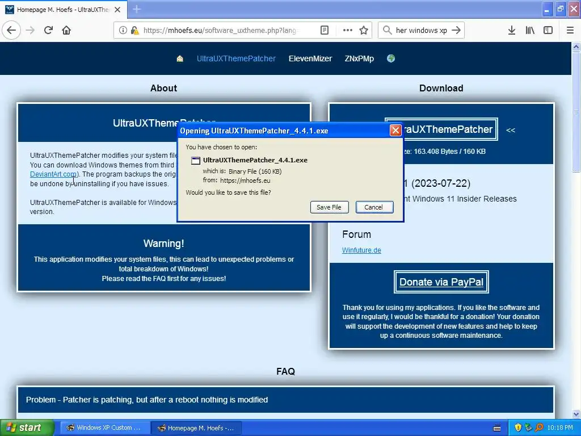The image size is (581, 436).
Task: Cancel the download dialog
Action: tap(374, 207)
